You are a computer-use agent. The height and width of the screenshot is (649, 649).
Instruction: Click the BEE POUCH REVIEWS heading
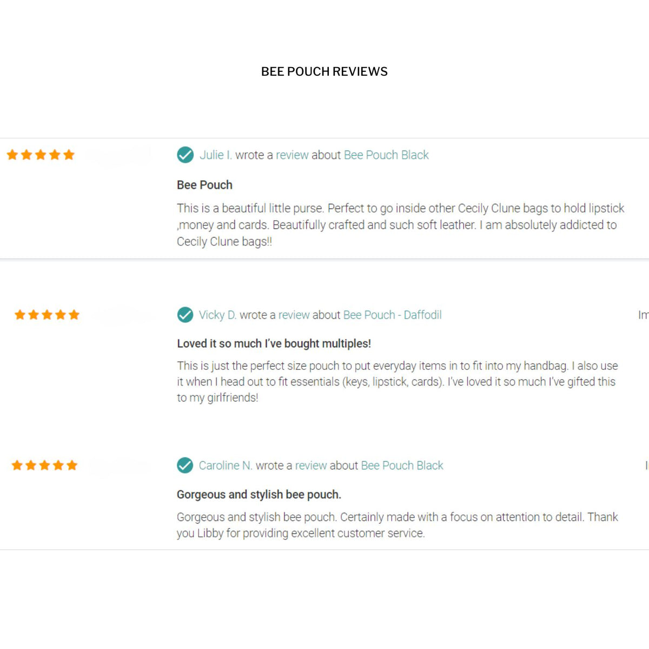pos(325,71)
